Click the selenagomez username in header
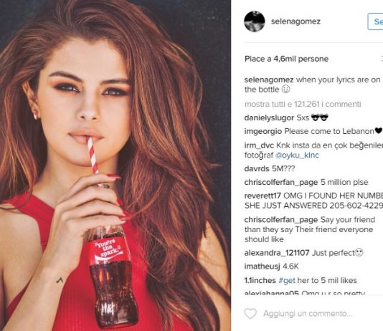383x331 pixels. coord(295,21)
